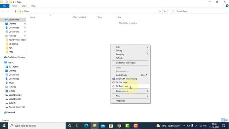Open Local Disk (E:)
229x129 pixels.
click(x=15, y=99)
